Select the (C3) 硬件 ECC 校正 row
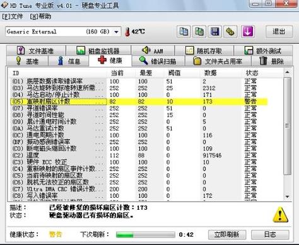Screen dimensions: 299x245 [x=139, y=162]
